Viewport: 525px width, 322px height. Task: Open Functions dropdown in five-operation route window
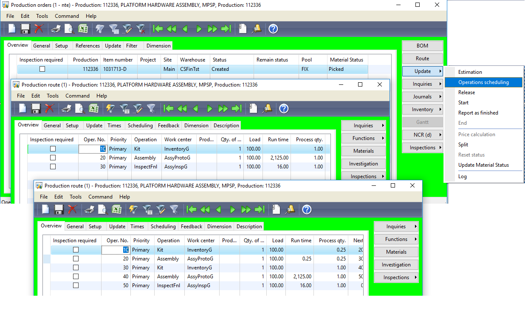396,239
